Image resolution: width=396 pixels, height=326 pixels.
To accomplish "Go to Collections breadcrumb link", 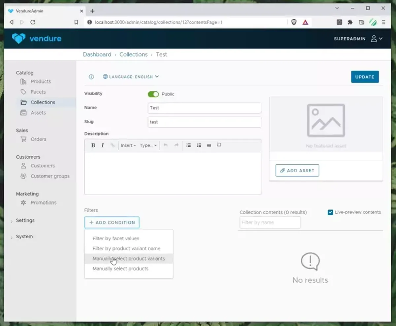I will tap(133, 55).
